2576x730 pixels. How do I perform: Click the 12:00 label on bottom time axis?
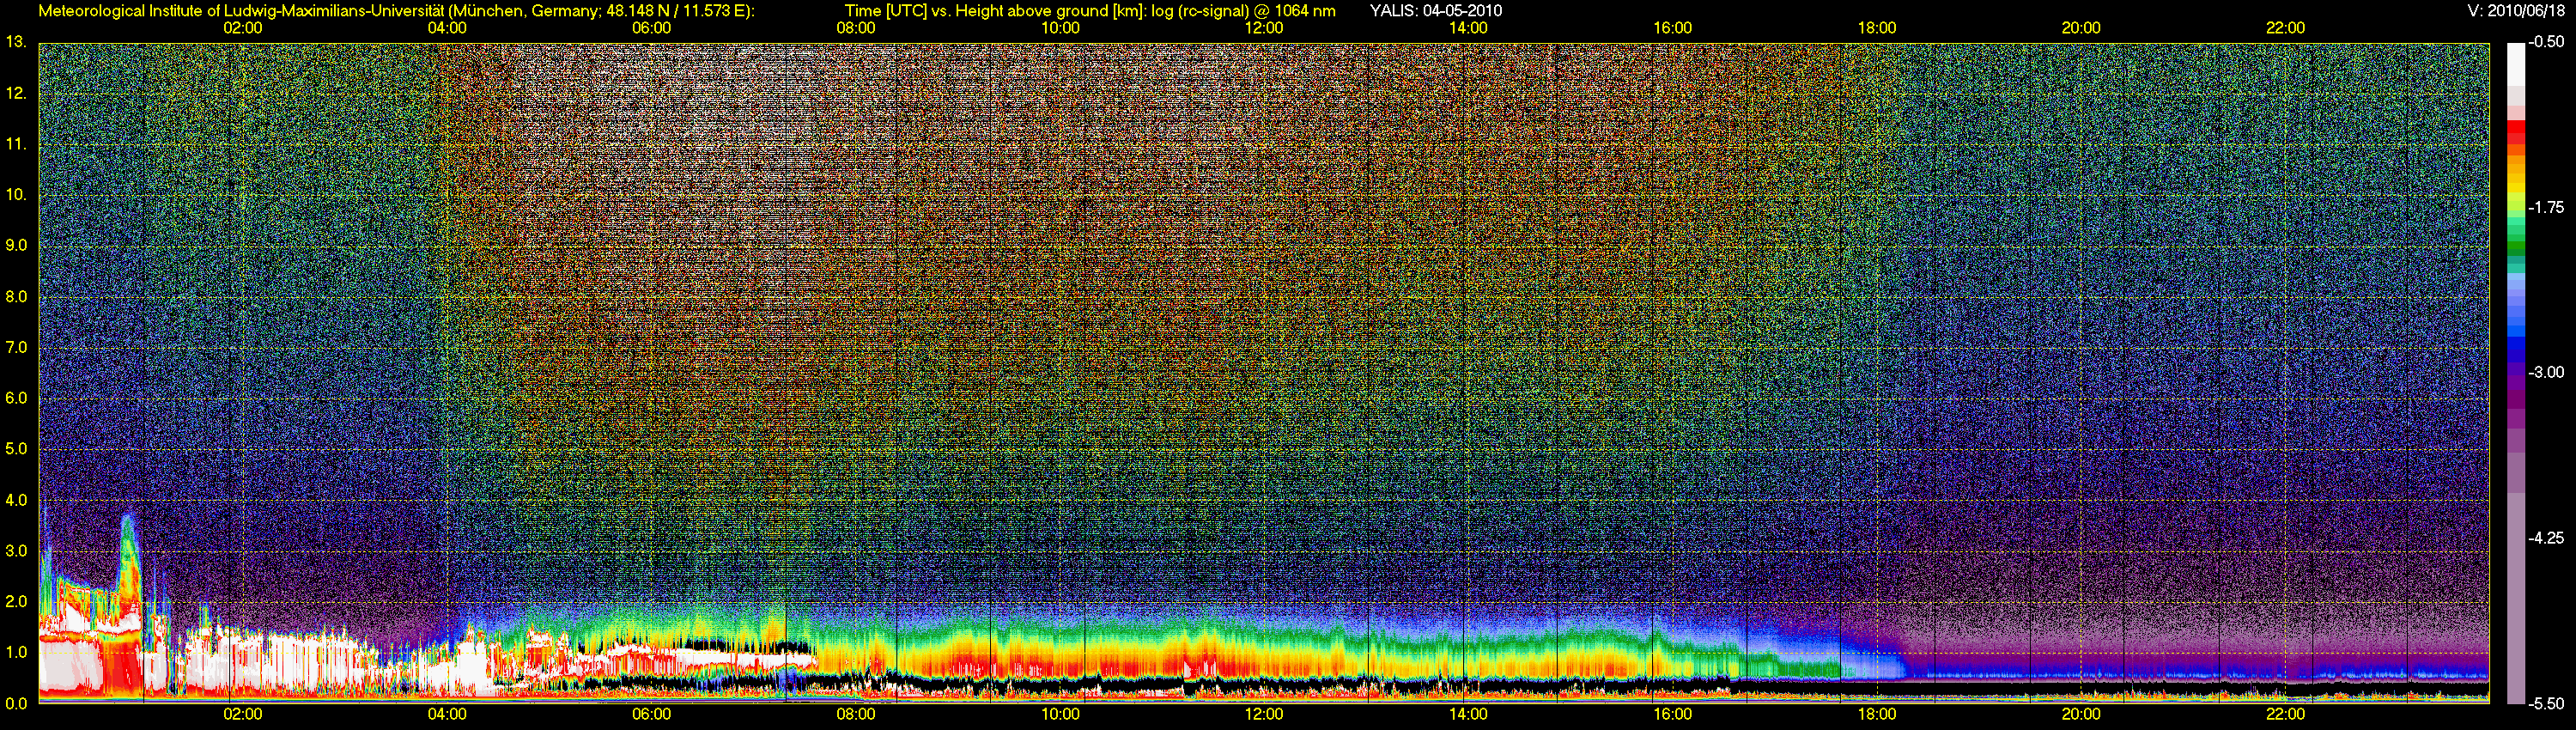tap(1264, 714)
